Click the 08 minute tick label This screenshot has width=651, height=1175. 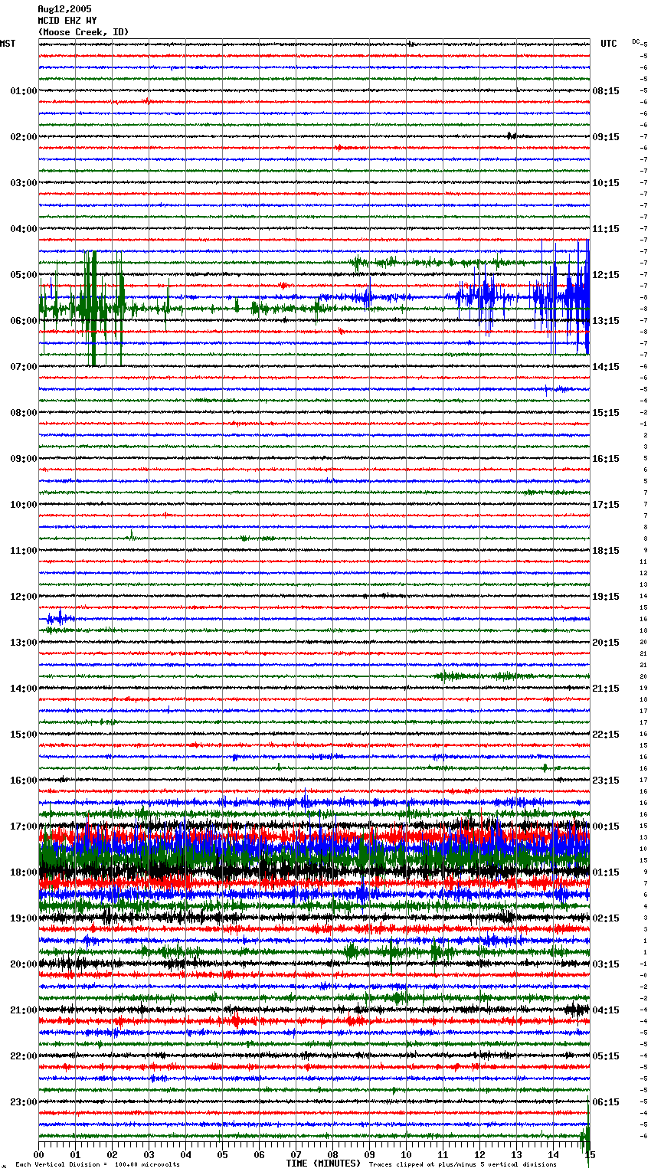click(333, 1154)
